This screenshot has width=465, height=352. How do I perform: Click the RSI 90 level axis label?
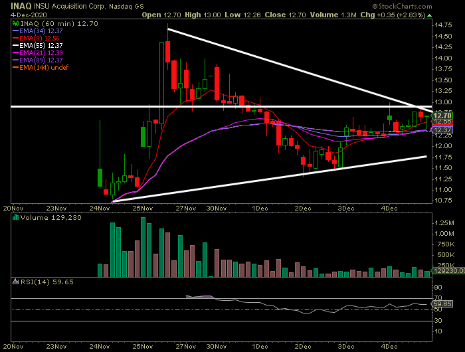pyautogui.click(x=438, y=288)
